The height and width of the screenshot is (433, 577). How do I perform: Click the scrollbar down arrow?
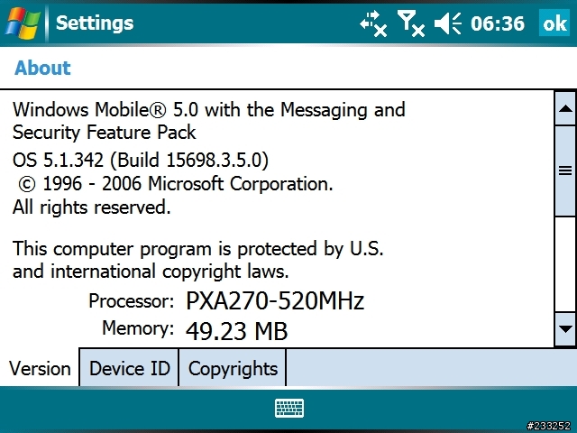coord(565,328)
